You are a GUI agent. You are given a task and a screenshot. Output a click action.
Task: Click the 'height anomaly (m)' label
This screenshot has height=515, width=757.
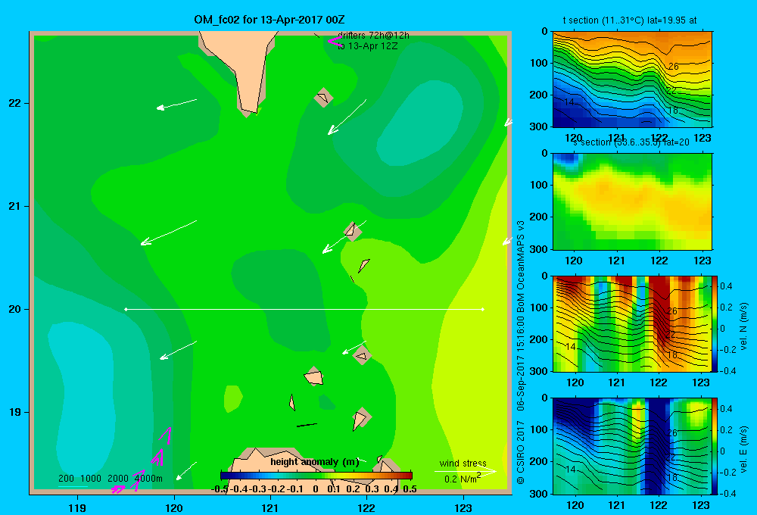(x=315, y=462)
